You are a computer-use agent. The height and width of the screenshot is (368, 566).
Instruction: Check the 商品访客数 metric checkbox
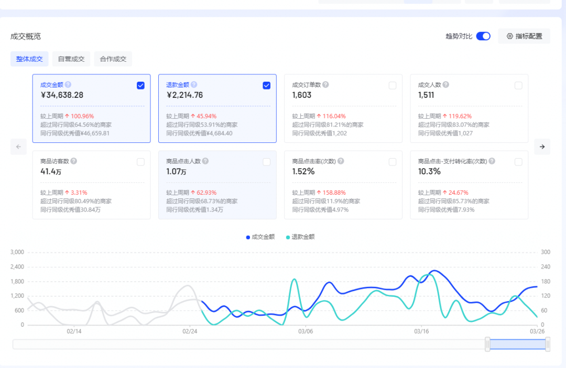point(140,162)
